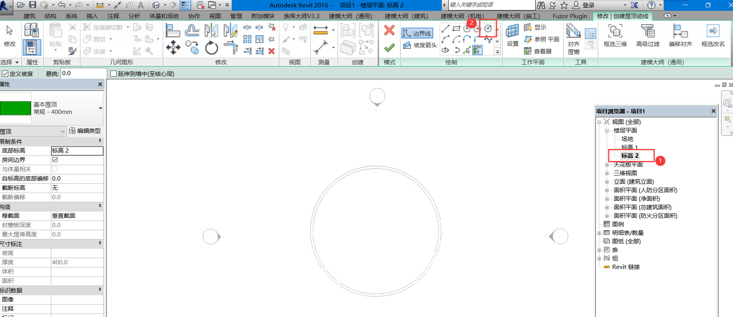The width and height of the screenshot is (733, 317).
Task: Select the Trim/Extend to Corner tool
Action: click(231, 48)
